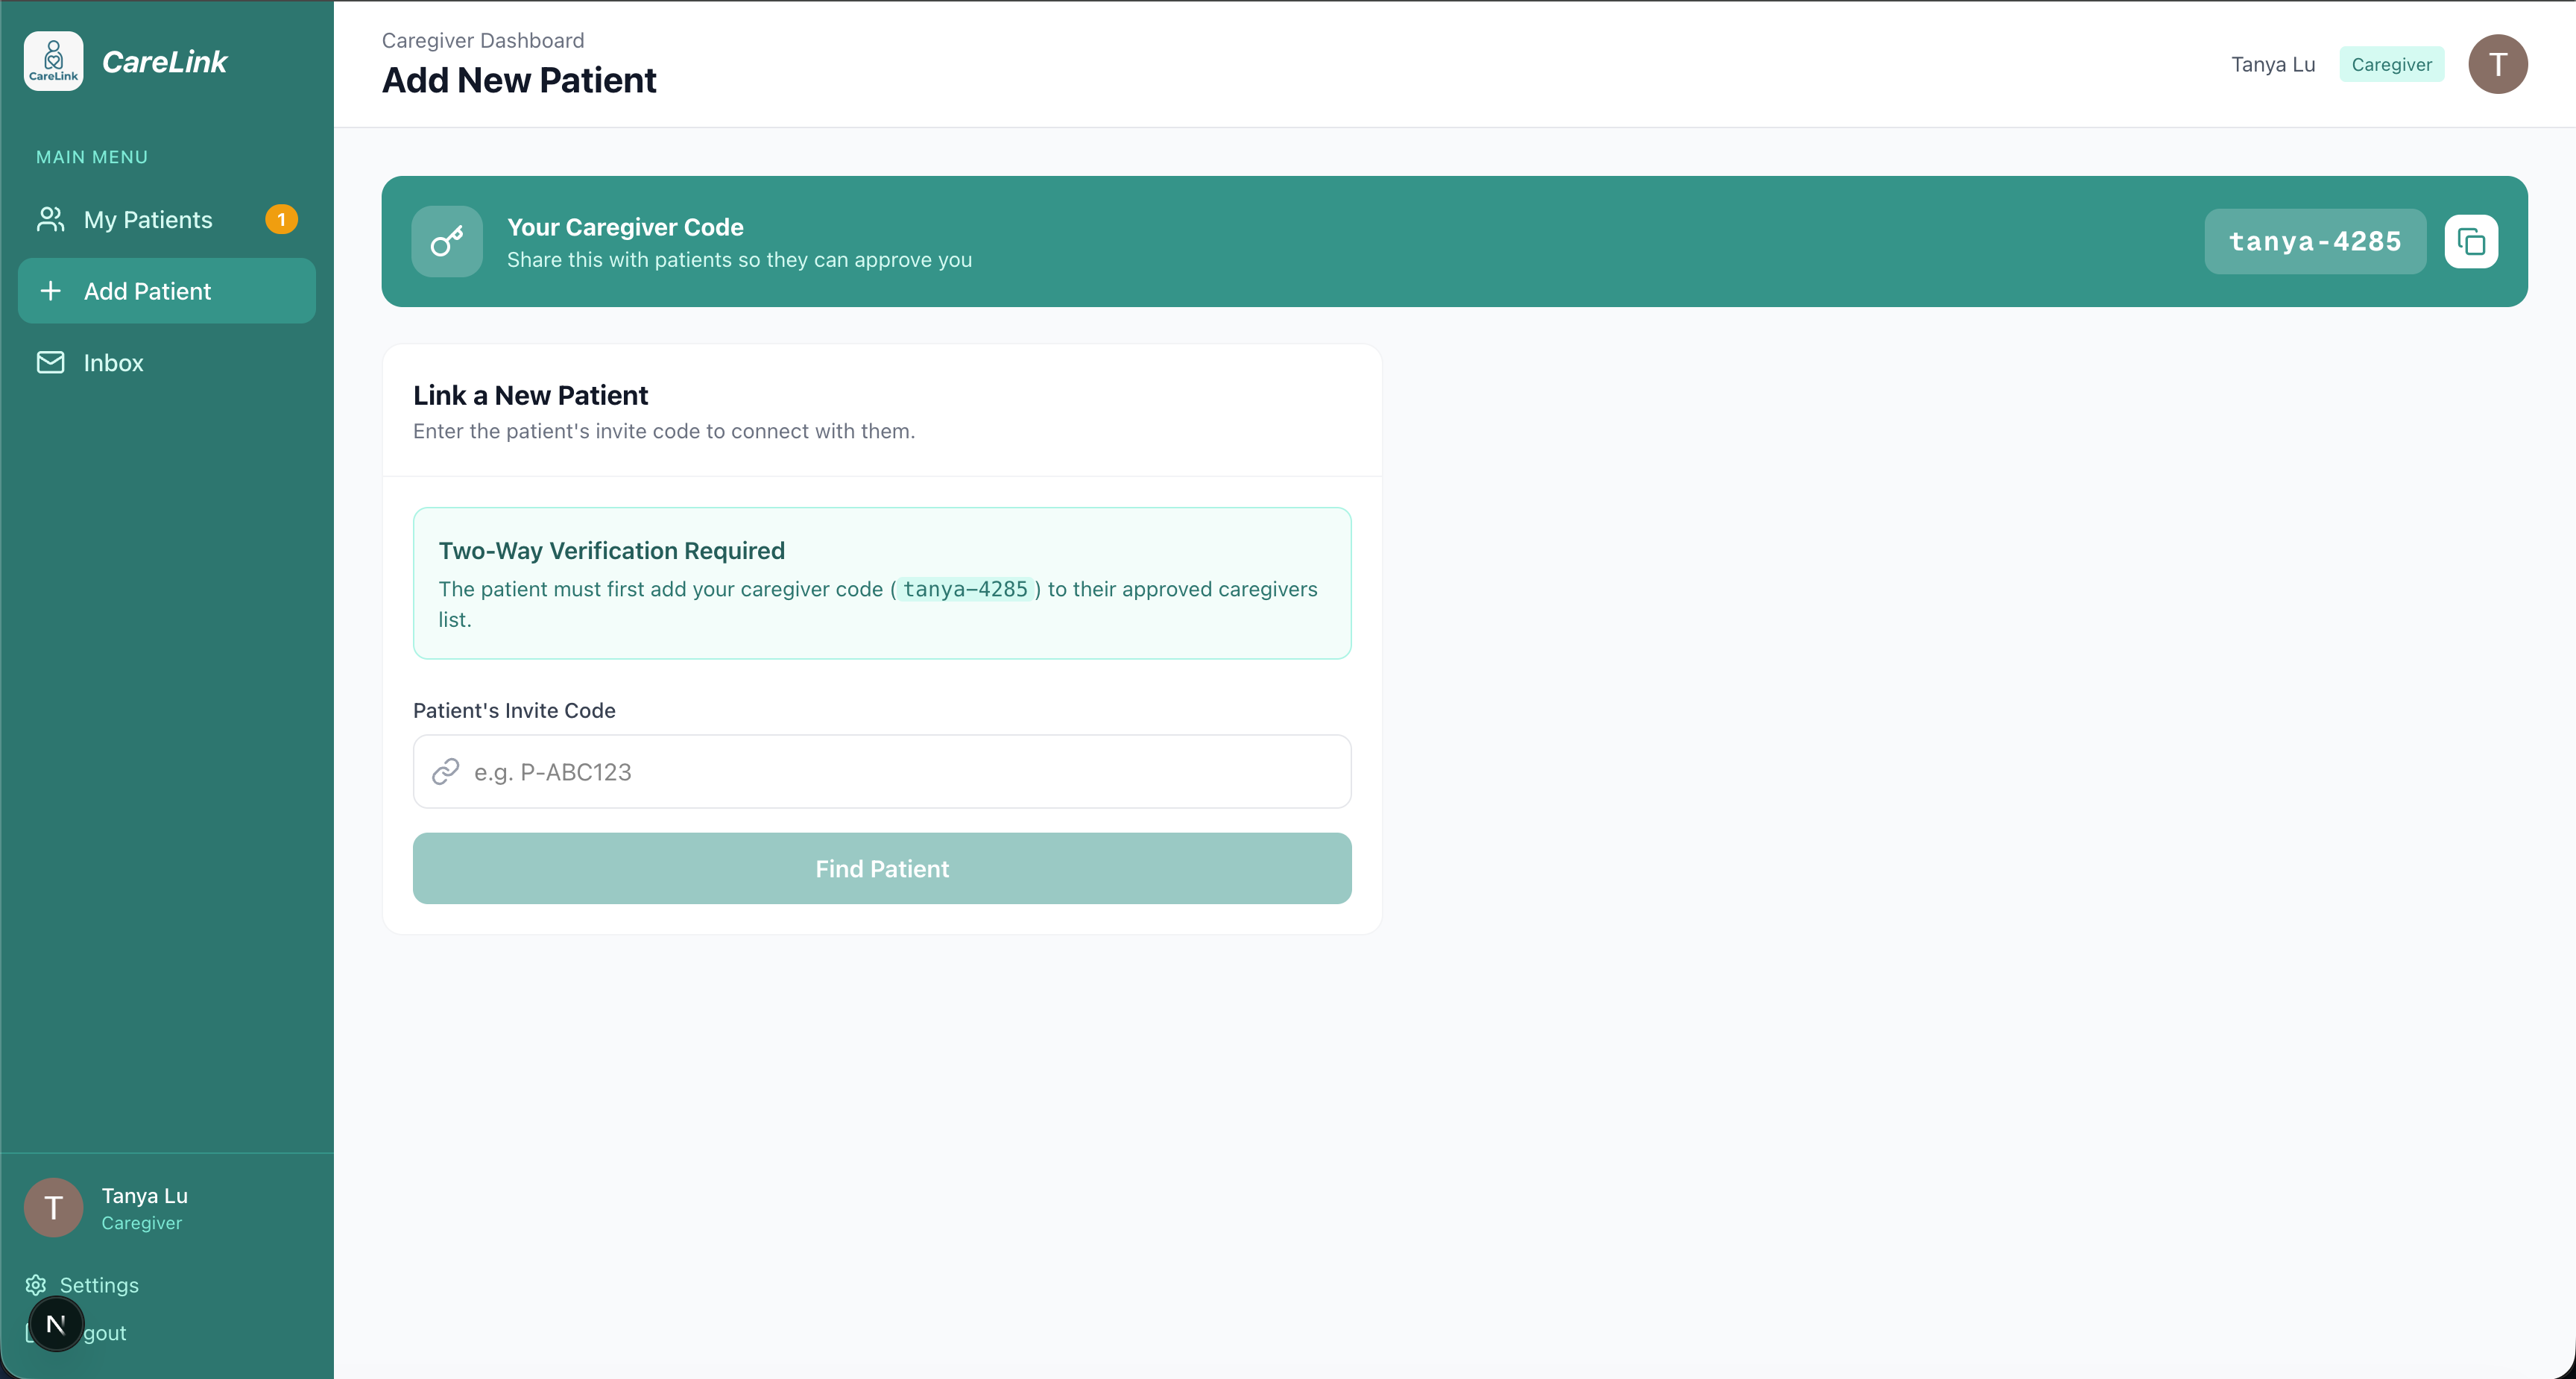Open My Patients menu item
2576x1379 pixels.
click(148, 220)
